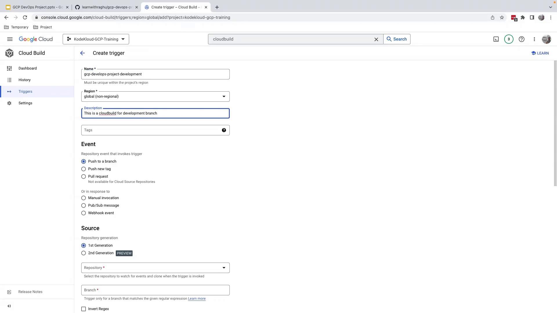Select Push new tag radio button
Screen dimensions: 557x313
84,169
